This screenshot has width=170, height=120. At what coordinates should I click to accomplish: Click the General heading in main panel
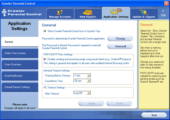(49, 25)
